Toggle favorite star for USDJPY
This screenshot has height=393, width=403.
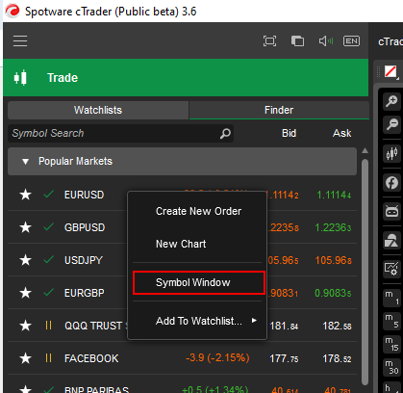(25, 260)
